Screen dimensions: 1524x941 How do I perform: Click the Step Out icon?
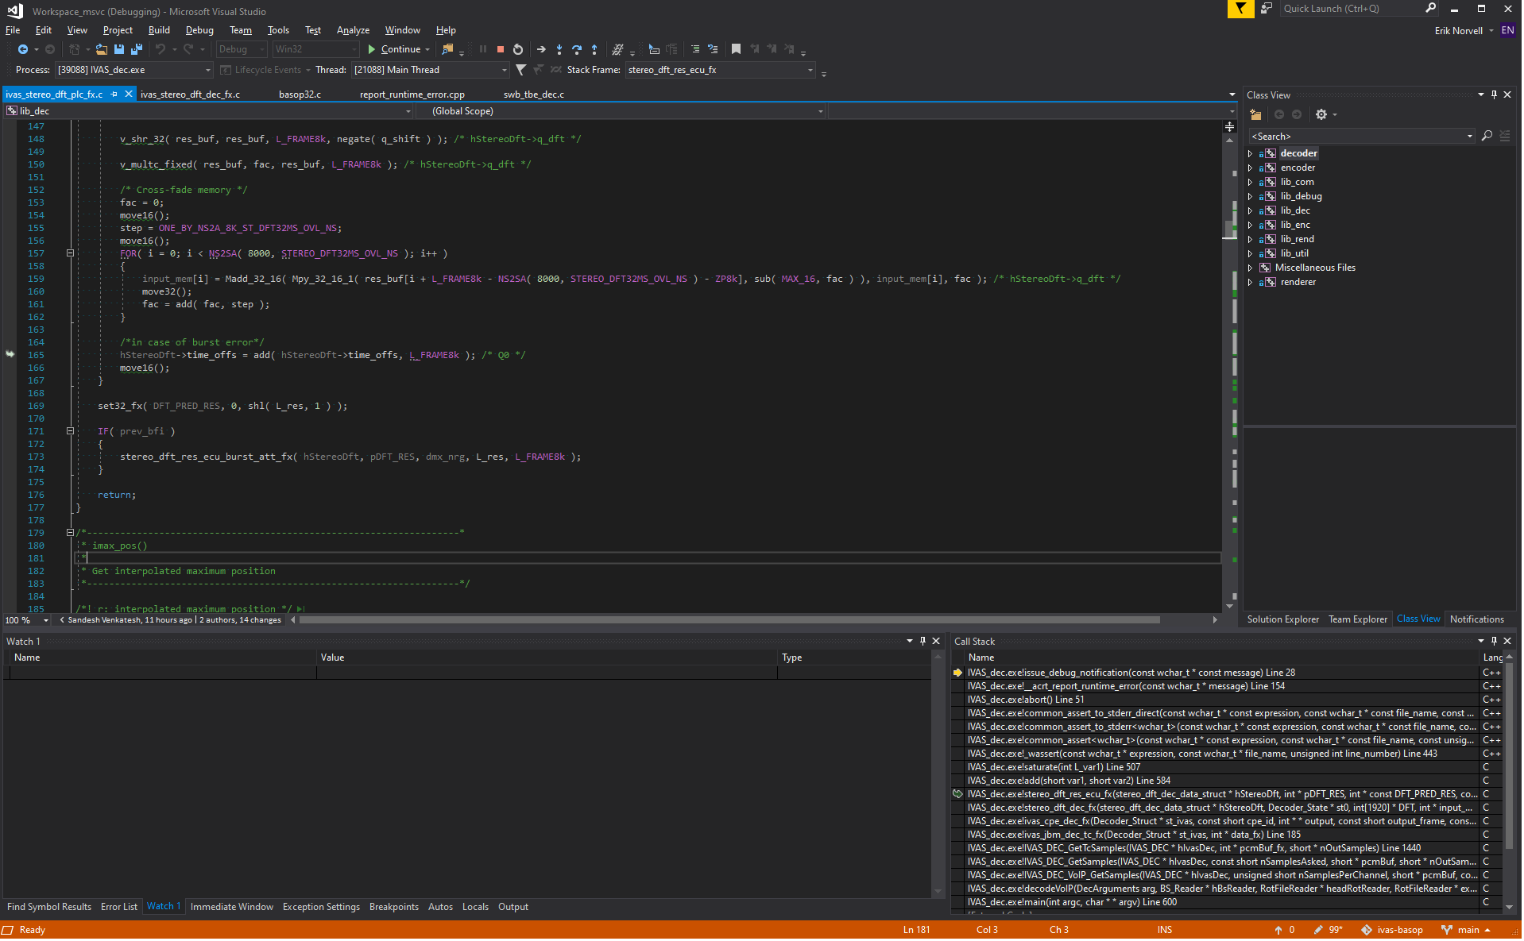point(594,49)
